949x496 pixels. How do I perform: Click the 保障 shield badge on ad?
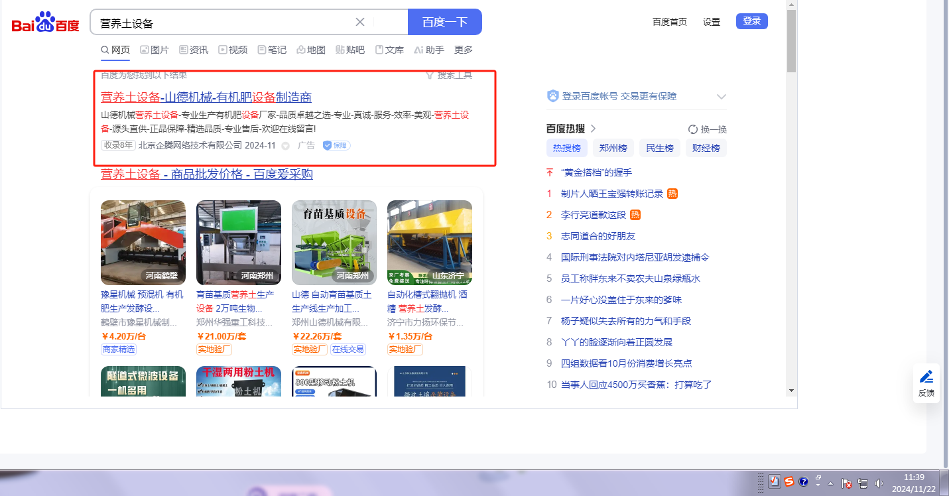pos(336,145)
